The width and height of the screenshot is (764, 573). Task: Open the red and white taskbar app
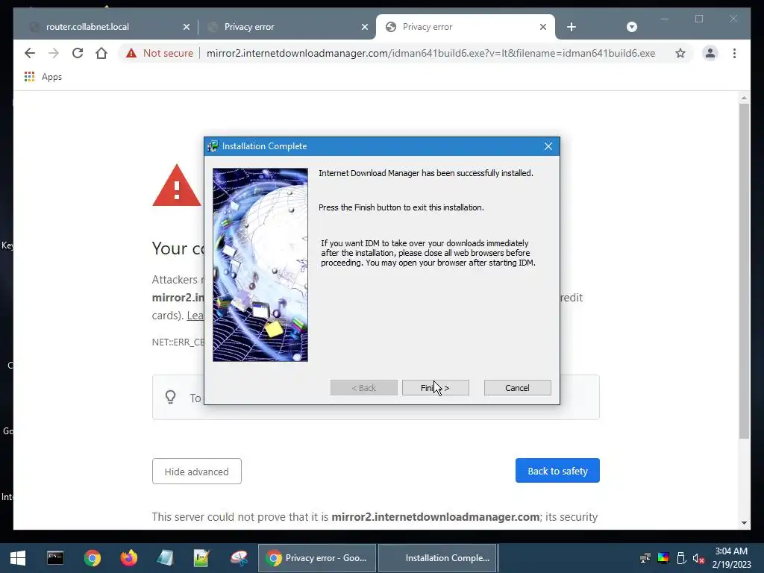239,558
